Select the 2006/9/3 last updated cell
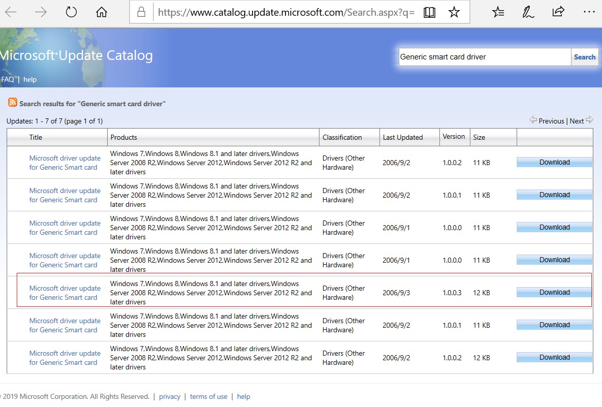The height and width of the screenshot is (407, 602). 396,293
